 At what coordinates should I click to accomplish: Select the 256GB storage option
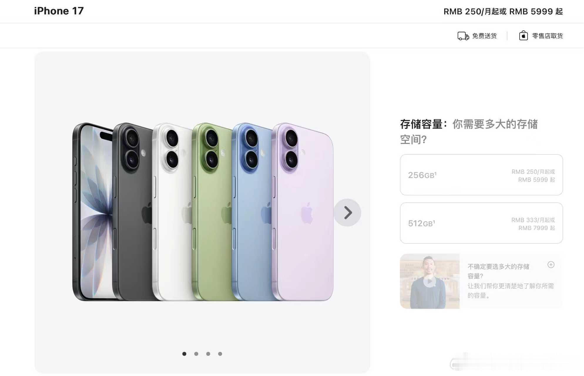point(481,175)
